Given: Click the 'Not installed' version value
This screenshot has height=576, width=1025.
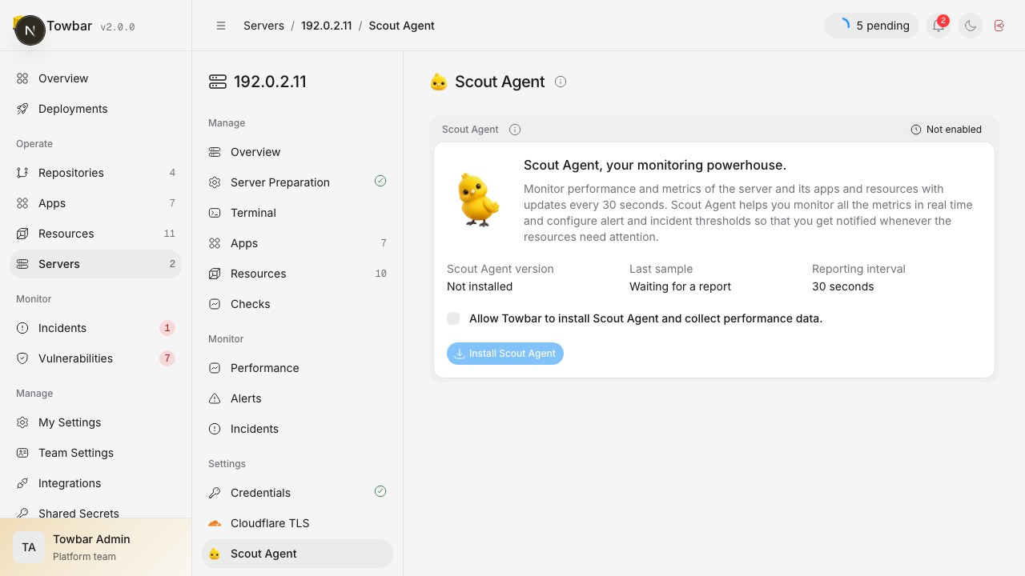Looking at the screenshot, I should 480,286.
